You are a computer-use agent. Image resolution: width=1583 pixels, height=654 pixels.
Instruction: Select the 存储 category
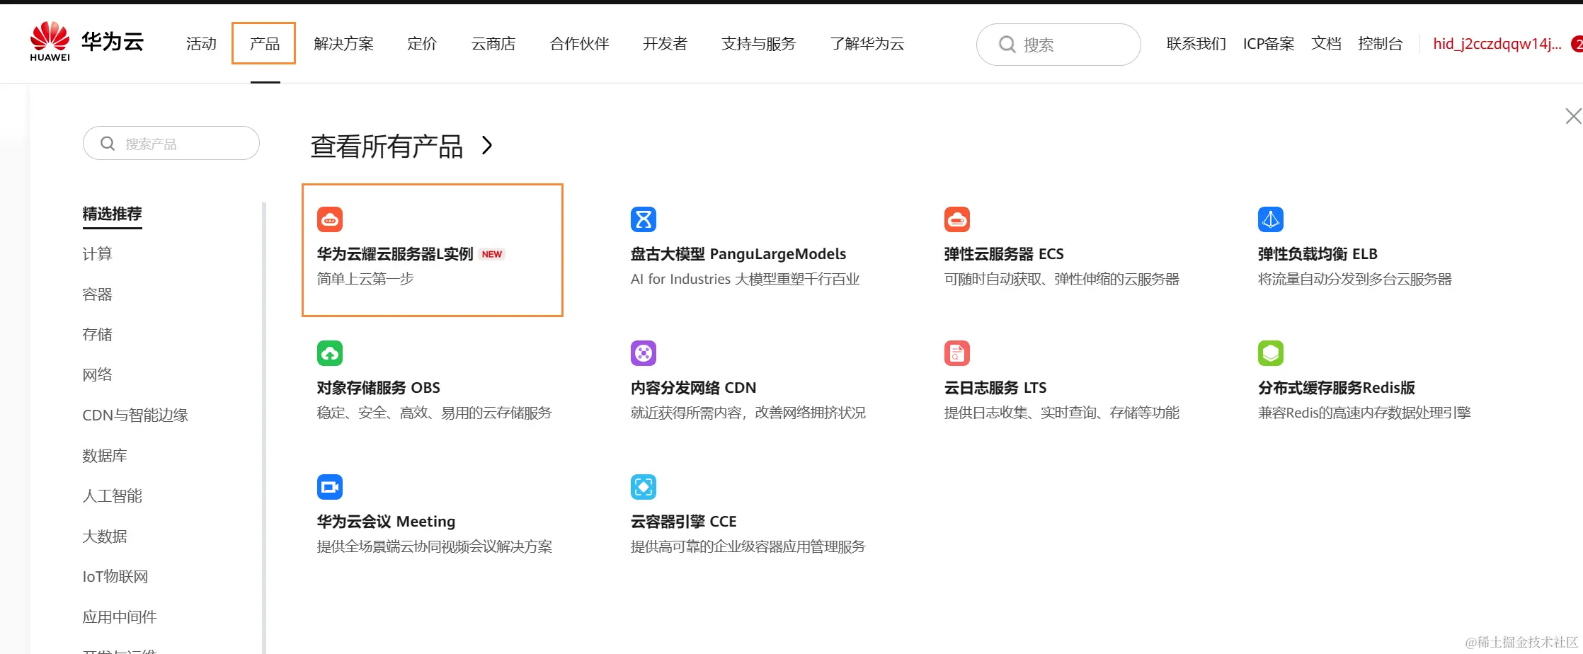pyautogui.click(x=97, y=335)
